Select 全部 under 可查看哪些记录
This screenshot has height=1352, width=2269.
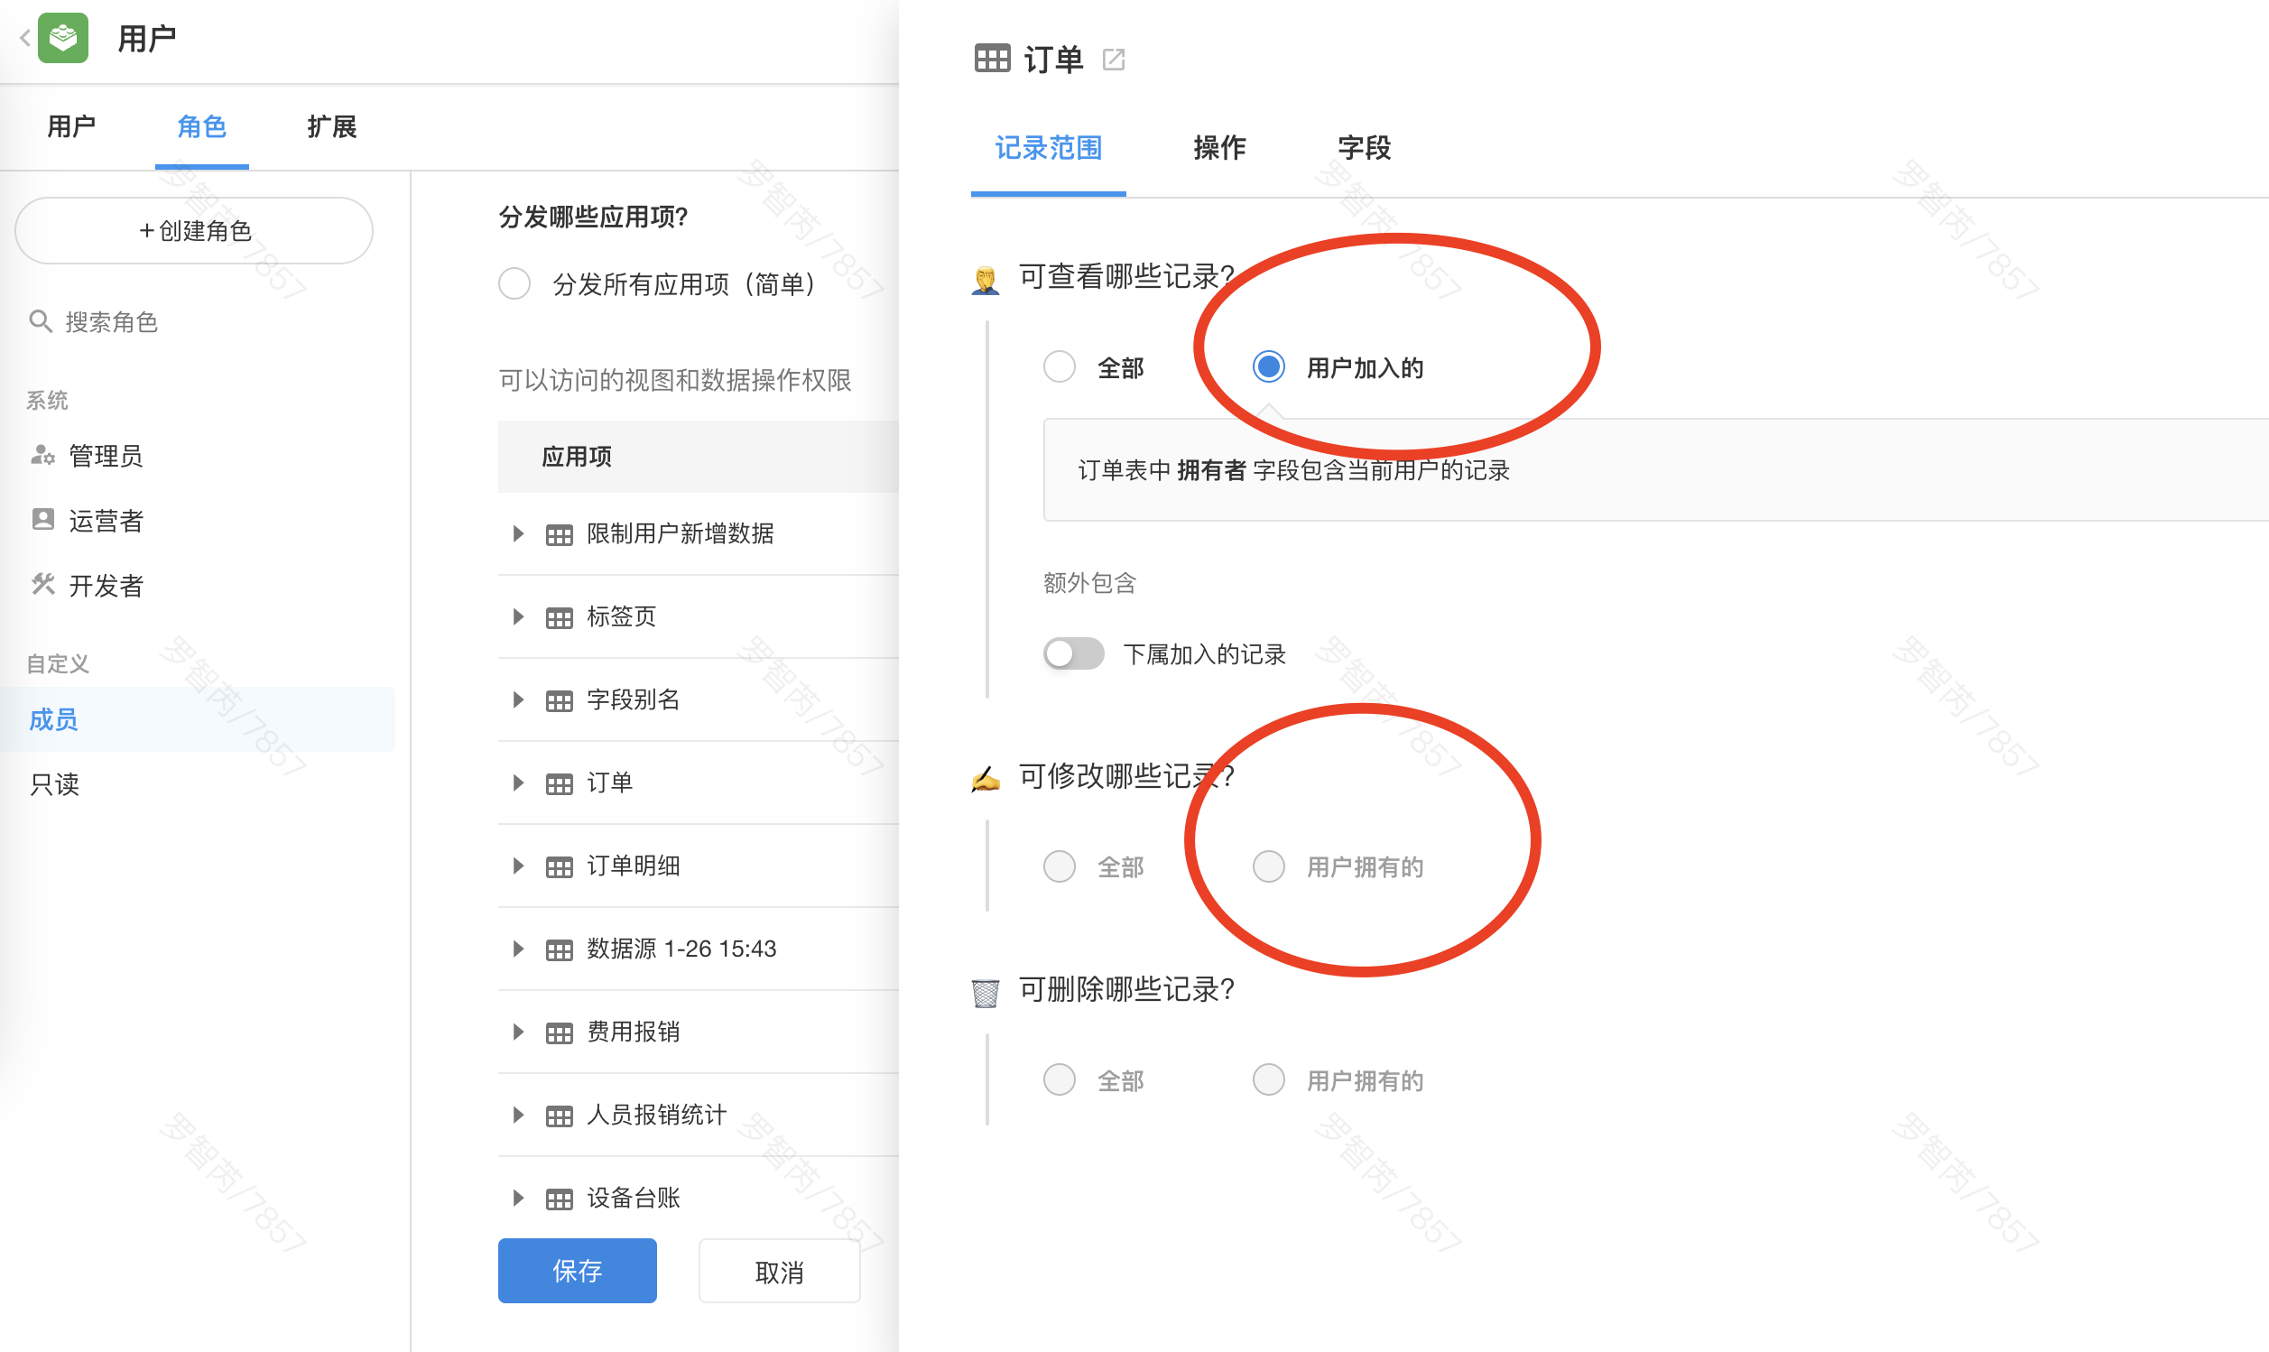pos(1060,367)
